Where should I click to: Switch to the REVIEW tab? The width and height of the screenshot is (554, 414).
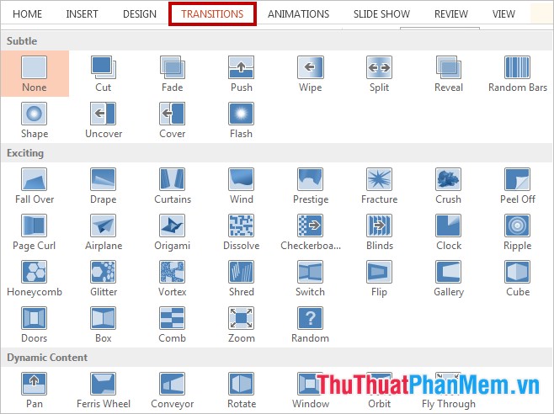pyautogui.click(x=451, y=14)
